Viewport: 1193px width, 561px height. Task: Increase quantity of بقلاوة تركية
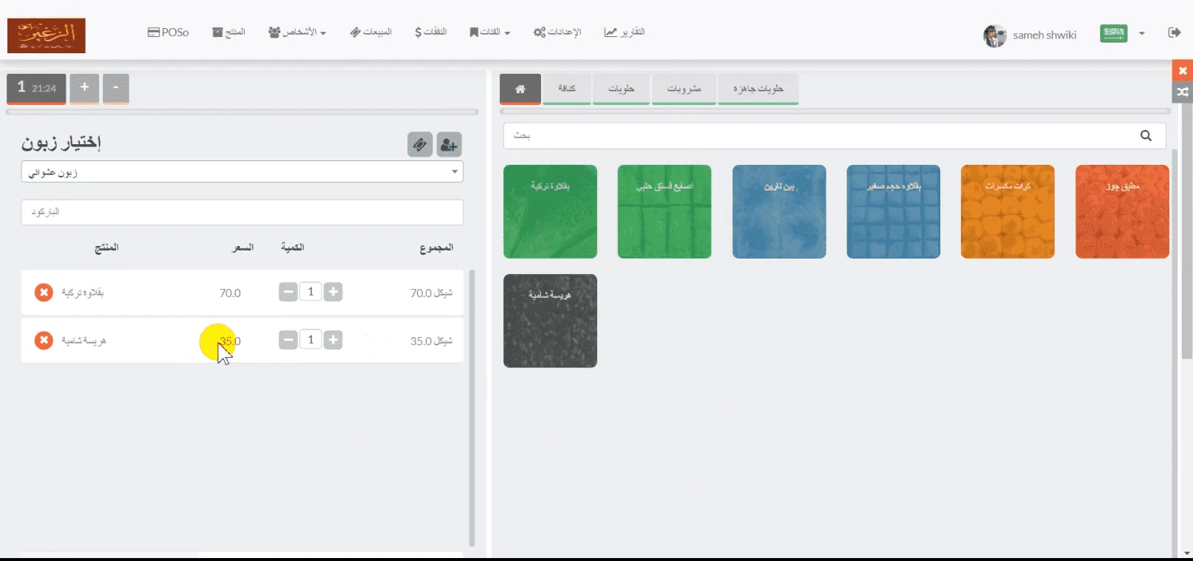[x=333, y=292]
